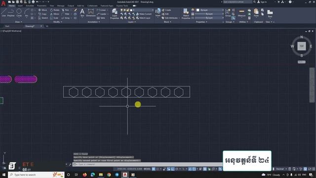This screenshot has height=178, width=316.
Task: Open Windows taskbar search box
Action: 36,175
